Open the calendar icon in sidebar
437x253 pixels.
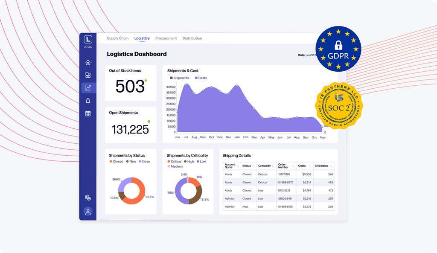tap(88, 113)
